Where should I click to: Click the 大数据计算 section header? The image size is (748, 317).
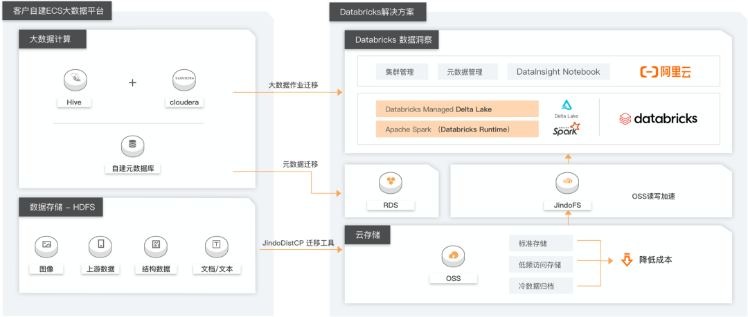(x=53, y=39)
